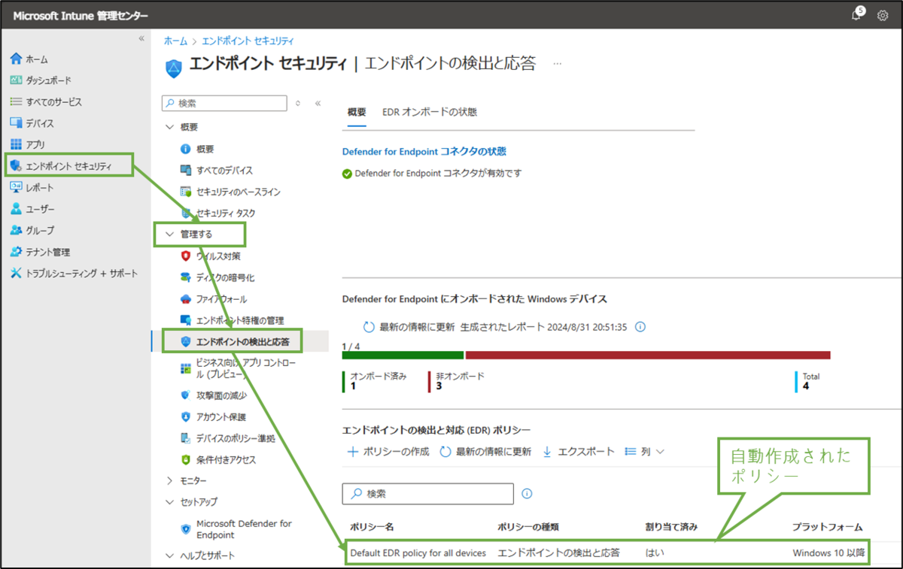Click the グループ people icon

tap(16, 230)
